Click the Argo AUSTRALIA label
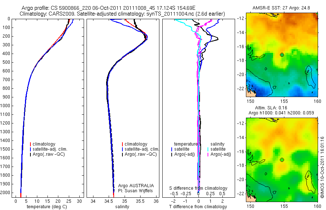This screenshot has width=326, height=210. (136, 186)
